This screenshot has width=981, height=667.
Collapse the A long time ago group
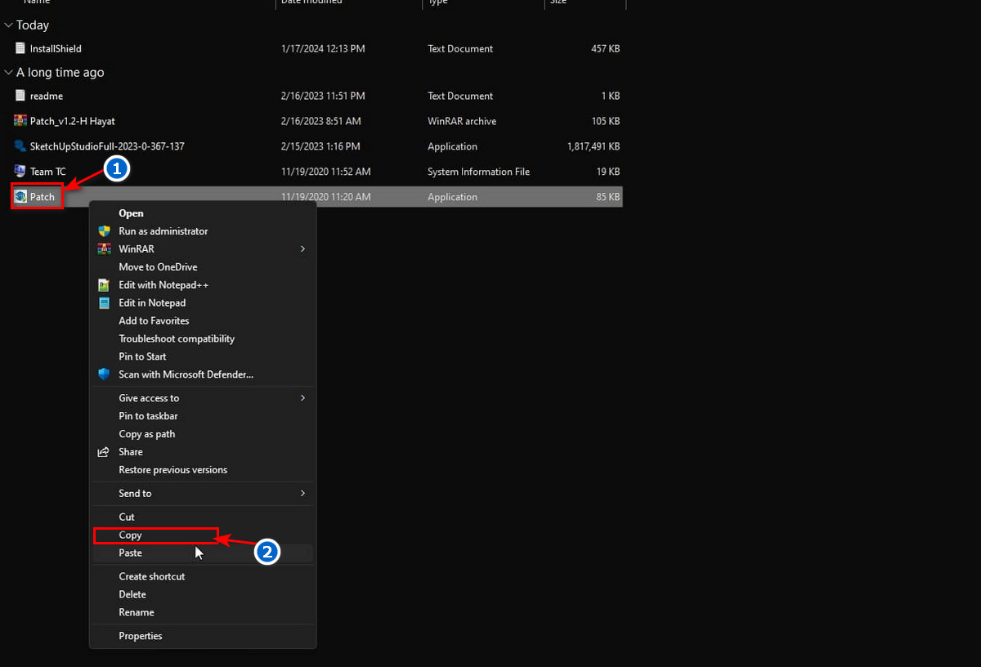click(x=8, y=73)
